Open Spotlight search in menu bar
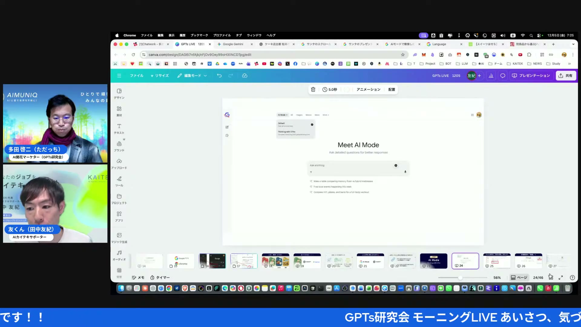The image size is (581, 327). coord(531,35)
